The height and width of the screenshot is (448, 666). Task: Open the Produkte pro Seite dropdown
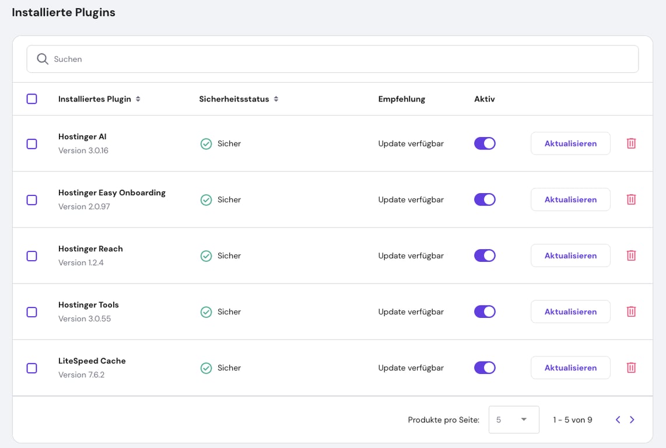514,419
